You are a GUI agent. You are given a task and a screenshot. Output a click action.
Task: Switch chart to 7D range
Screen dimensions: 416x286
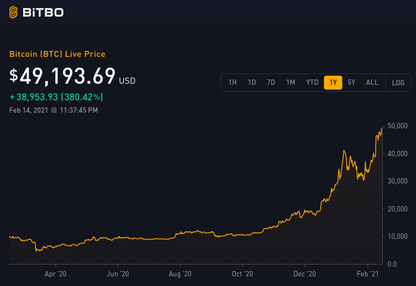coord(271,83)
